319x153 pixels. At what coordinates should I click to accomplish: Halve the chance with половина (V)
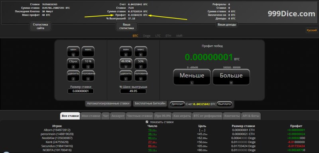[141, 76]
